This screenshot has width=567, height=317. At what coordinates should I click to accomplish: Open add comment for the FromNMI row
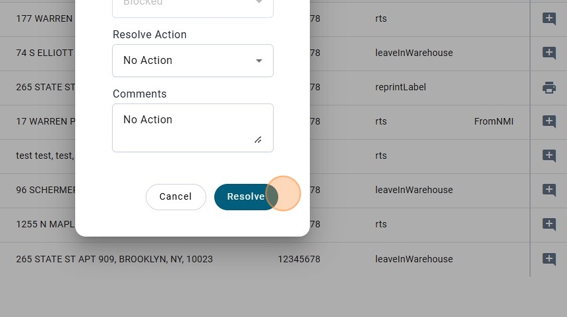coord(549,121)
